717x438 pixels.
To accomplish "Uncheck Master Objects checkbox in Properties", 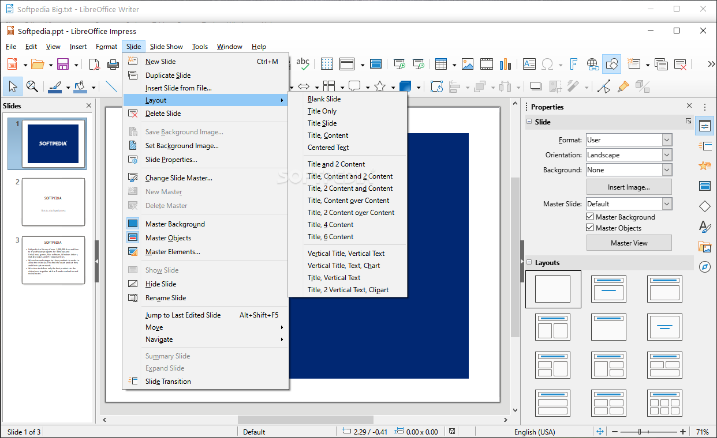I will coord(590,228).
